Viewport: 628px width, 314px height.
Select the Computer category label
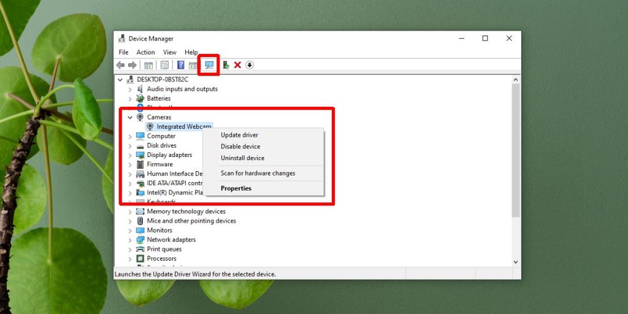[161, 136]
